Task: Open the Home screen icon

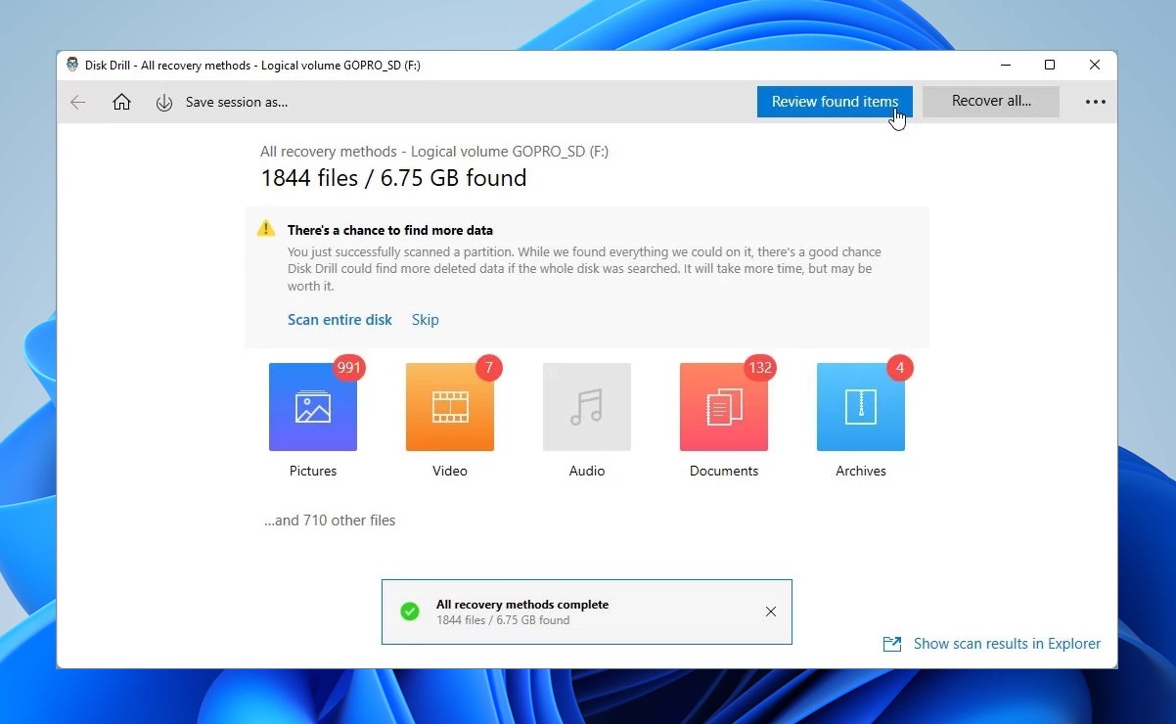Action: (x=121, y=102)
